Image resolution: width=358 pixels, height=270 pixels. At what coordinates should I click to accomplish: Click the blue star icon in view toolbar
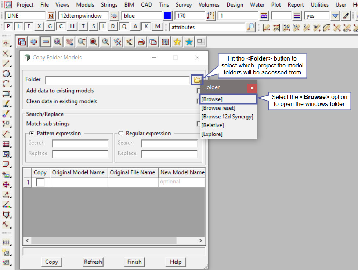pos(189,42)
